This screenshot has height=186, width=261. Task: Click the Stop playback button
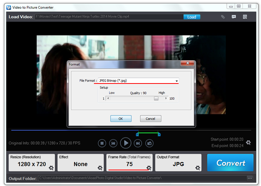(x=102, y=143)
